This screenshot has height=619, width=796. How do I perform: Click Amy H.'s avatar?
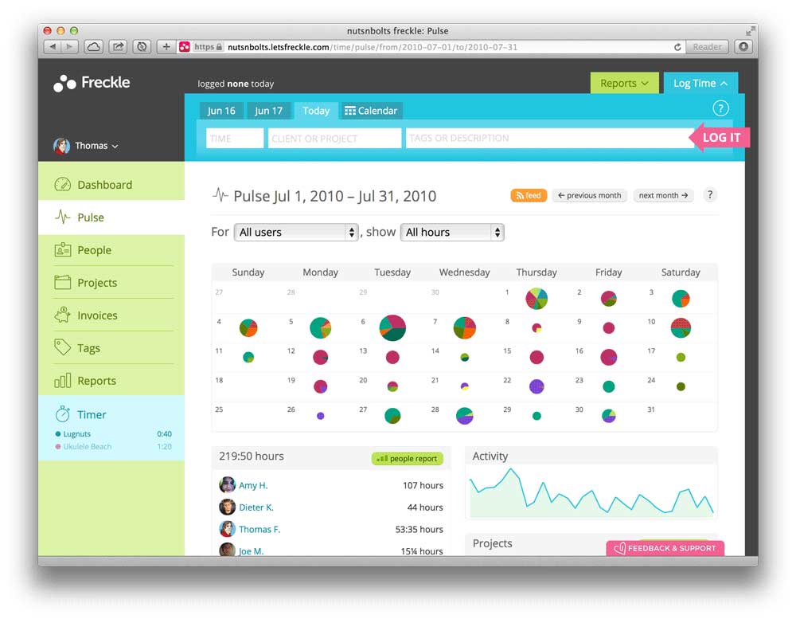click(227, 485)
